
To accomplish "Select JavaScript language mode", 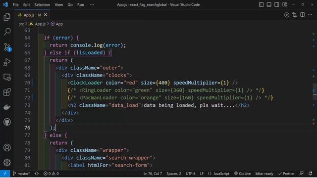I will pyautogui.click(x=218, y=174).
